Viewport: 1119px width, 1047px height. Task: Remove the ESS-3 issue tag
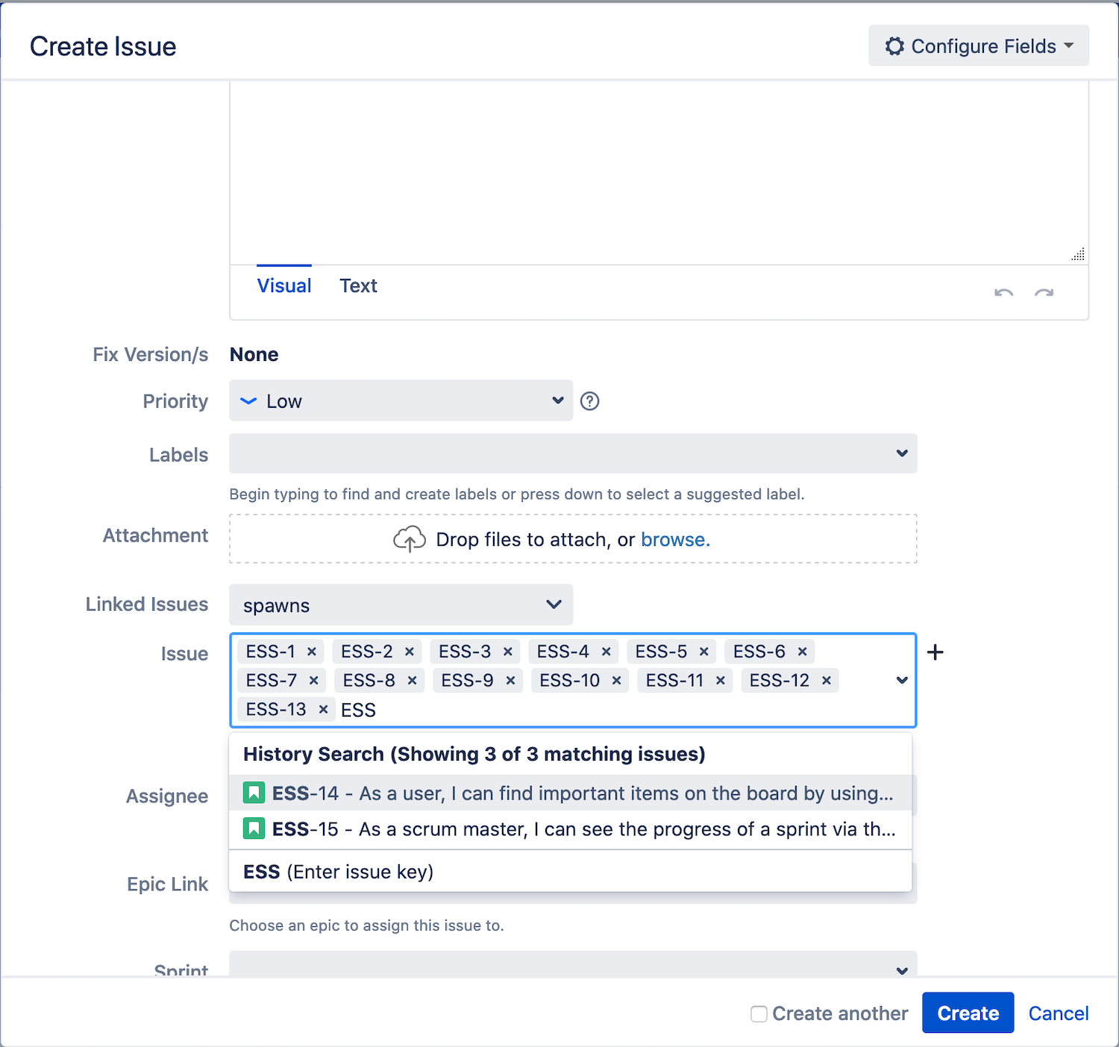(508, 652)
